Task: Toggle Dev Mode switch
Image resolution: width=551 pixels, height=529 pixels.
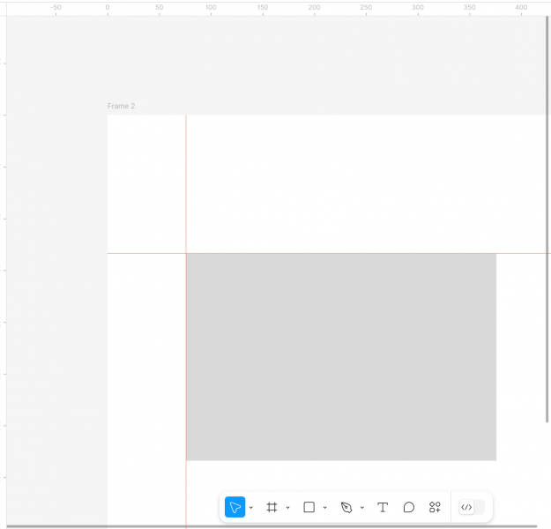Action: 472,507
